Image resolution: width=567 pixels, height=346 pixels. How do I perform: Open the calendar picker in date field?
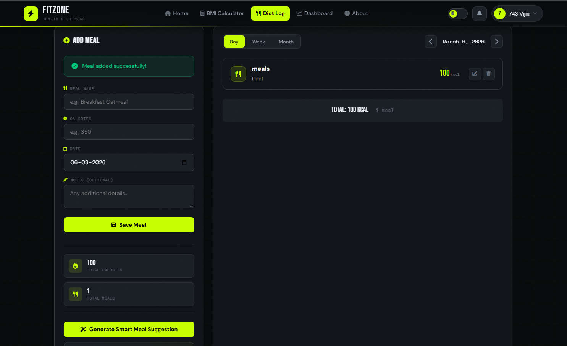click(184, 162)
